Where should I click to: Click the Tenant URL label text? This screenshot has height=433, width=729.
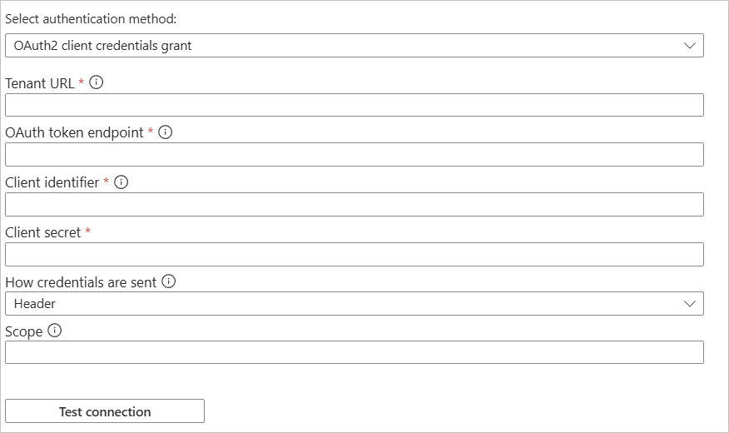tap(39, 83)
